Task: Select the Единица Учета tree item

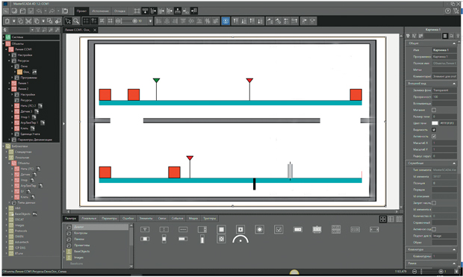Action: [x=30, y=134]
